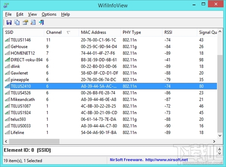Click status text 19 item(s), 1 Selected
The width and height of the screenshot is (226, 167).
click(x=23, y=161)
